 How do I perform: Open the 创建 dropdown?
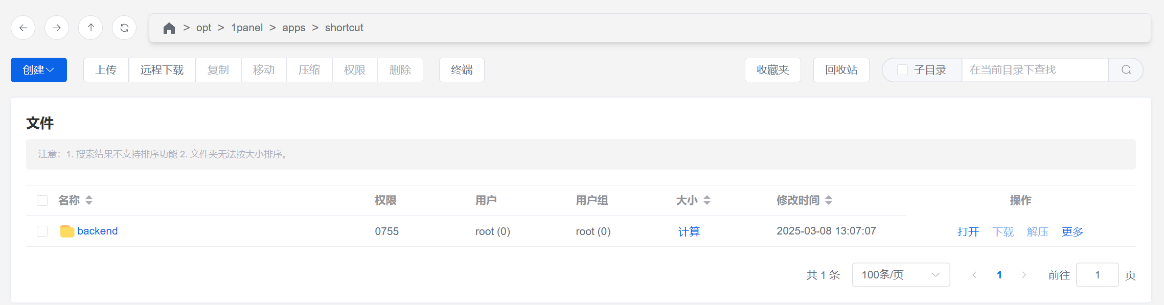pos(39,70)
